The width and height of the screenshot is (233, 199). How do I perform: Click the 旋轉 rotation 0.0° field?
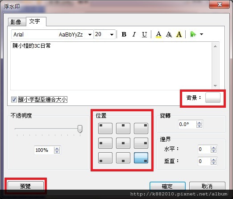(187, 124)
